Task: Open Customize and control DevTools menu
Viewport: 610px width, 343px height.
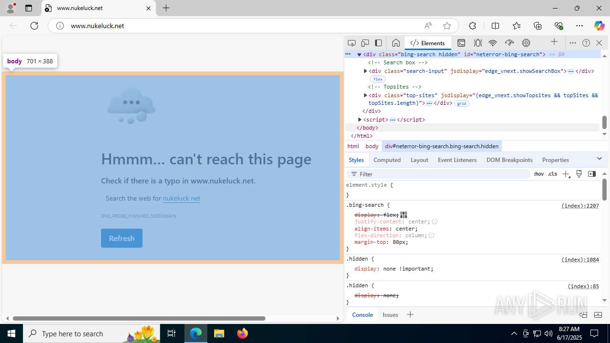Action: coord(573,43)
